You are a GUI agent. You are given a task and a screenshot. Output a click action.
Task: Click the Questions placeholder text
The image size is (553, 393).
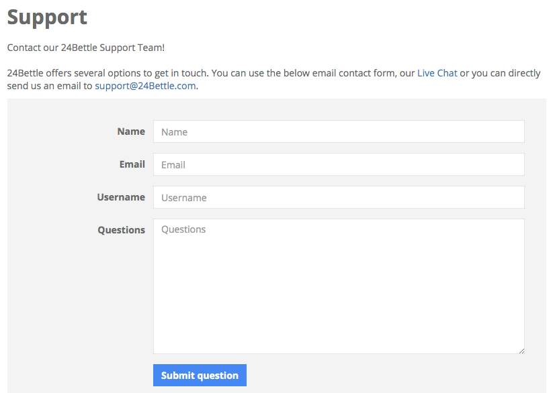coord(183,229)
